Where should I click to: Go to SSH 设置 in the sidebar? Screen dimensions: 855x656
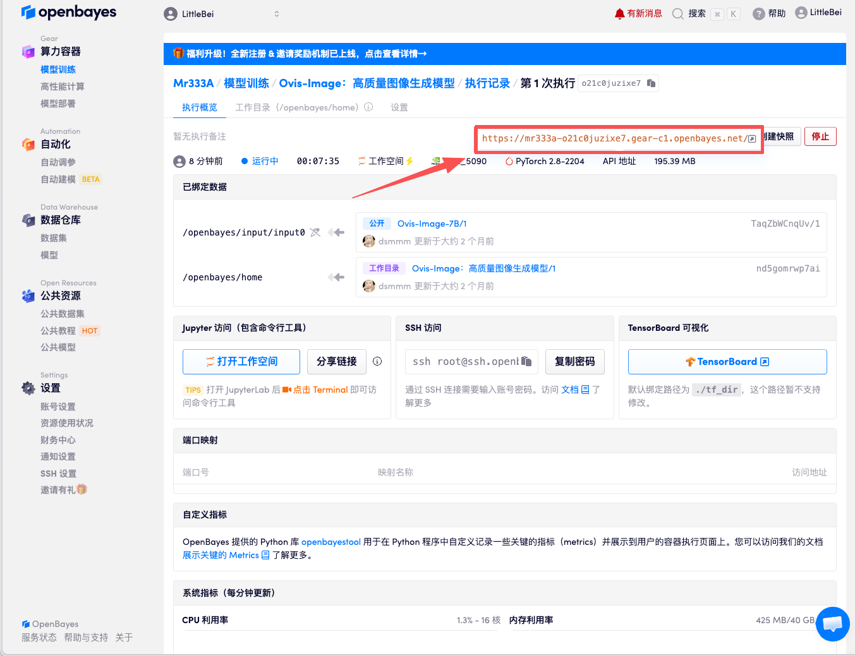tap(59, 474)
